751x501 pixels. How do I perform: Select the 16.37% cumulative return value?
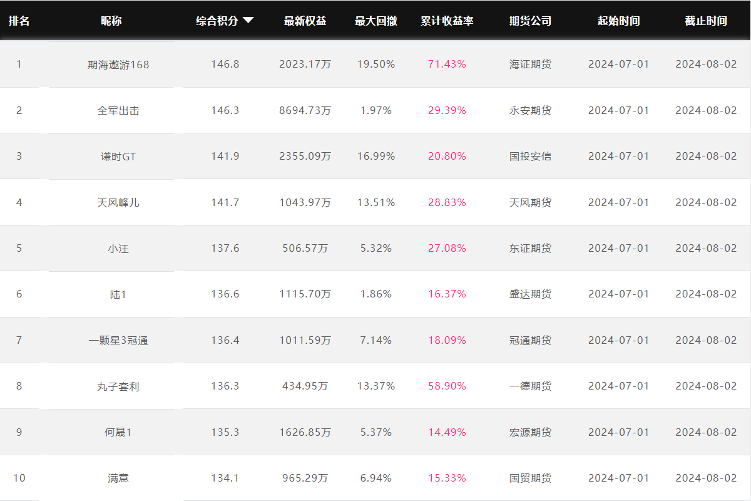coord(447,294)
